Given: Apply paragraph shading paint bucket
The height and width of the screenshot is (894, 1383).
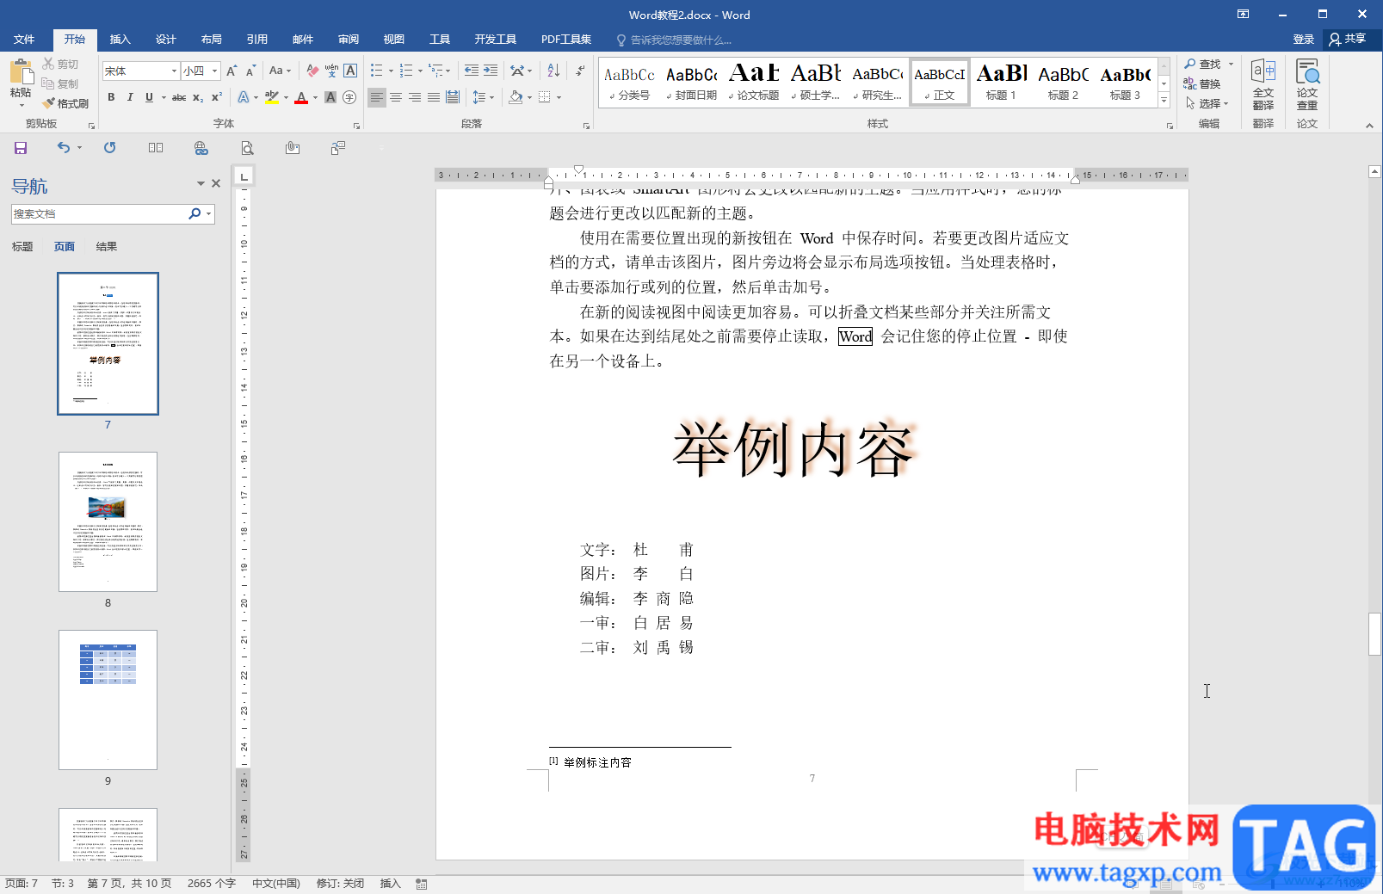Looking at the screenshot, I should [x=516, y=97].
